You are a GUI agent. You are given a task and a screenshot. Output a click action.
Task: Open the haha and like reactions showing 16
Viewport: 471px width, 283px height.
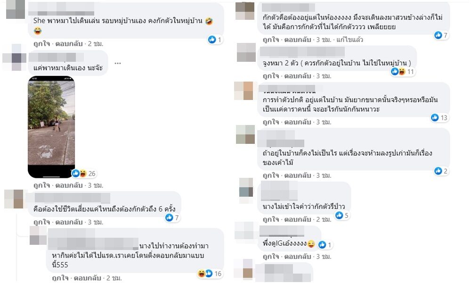(210, 274)
